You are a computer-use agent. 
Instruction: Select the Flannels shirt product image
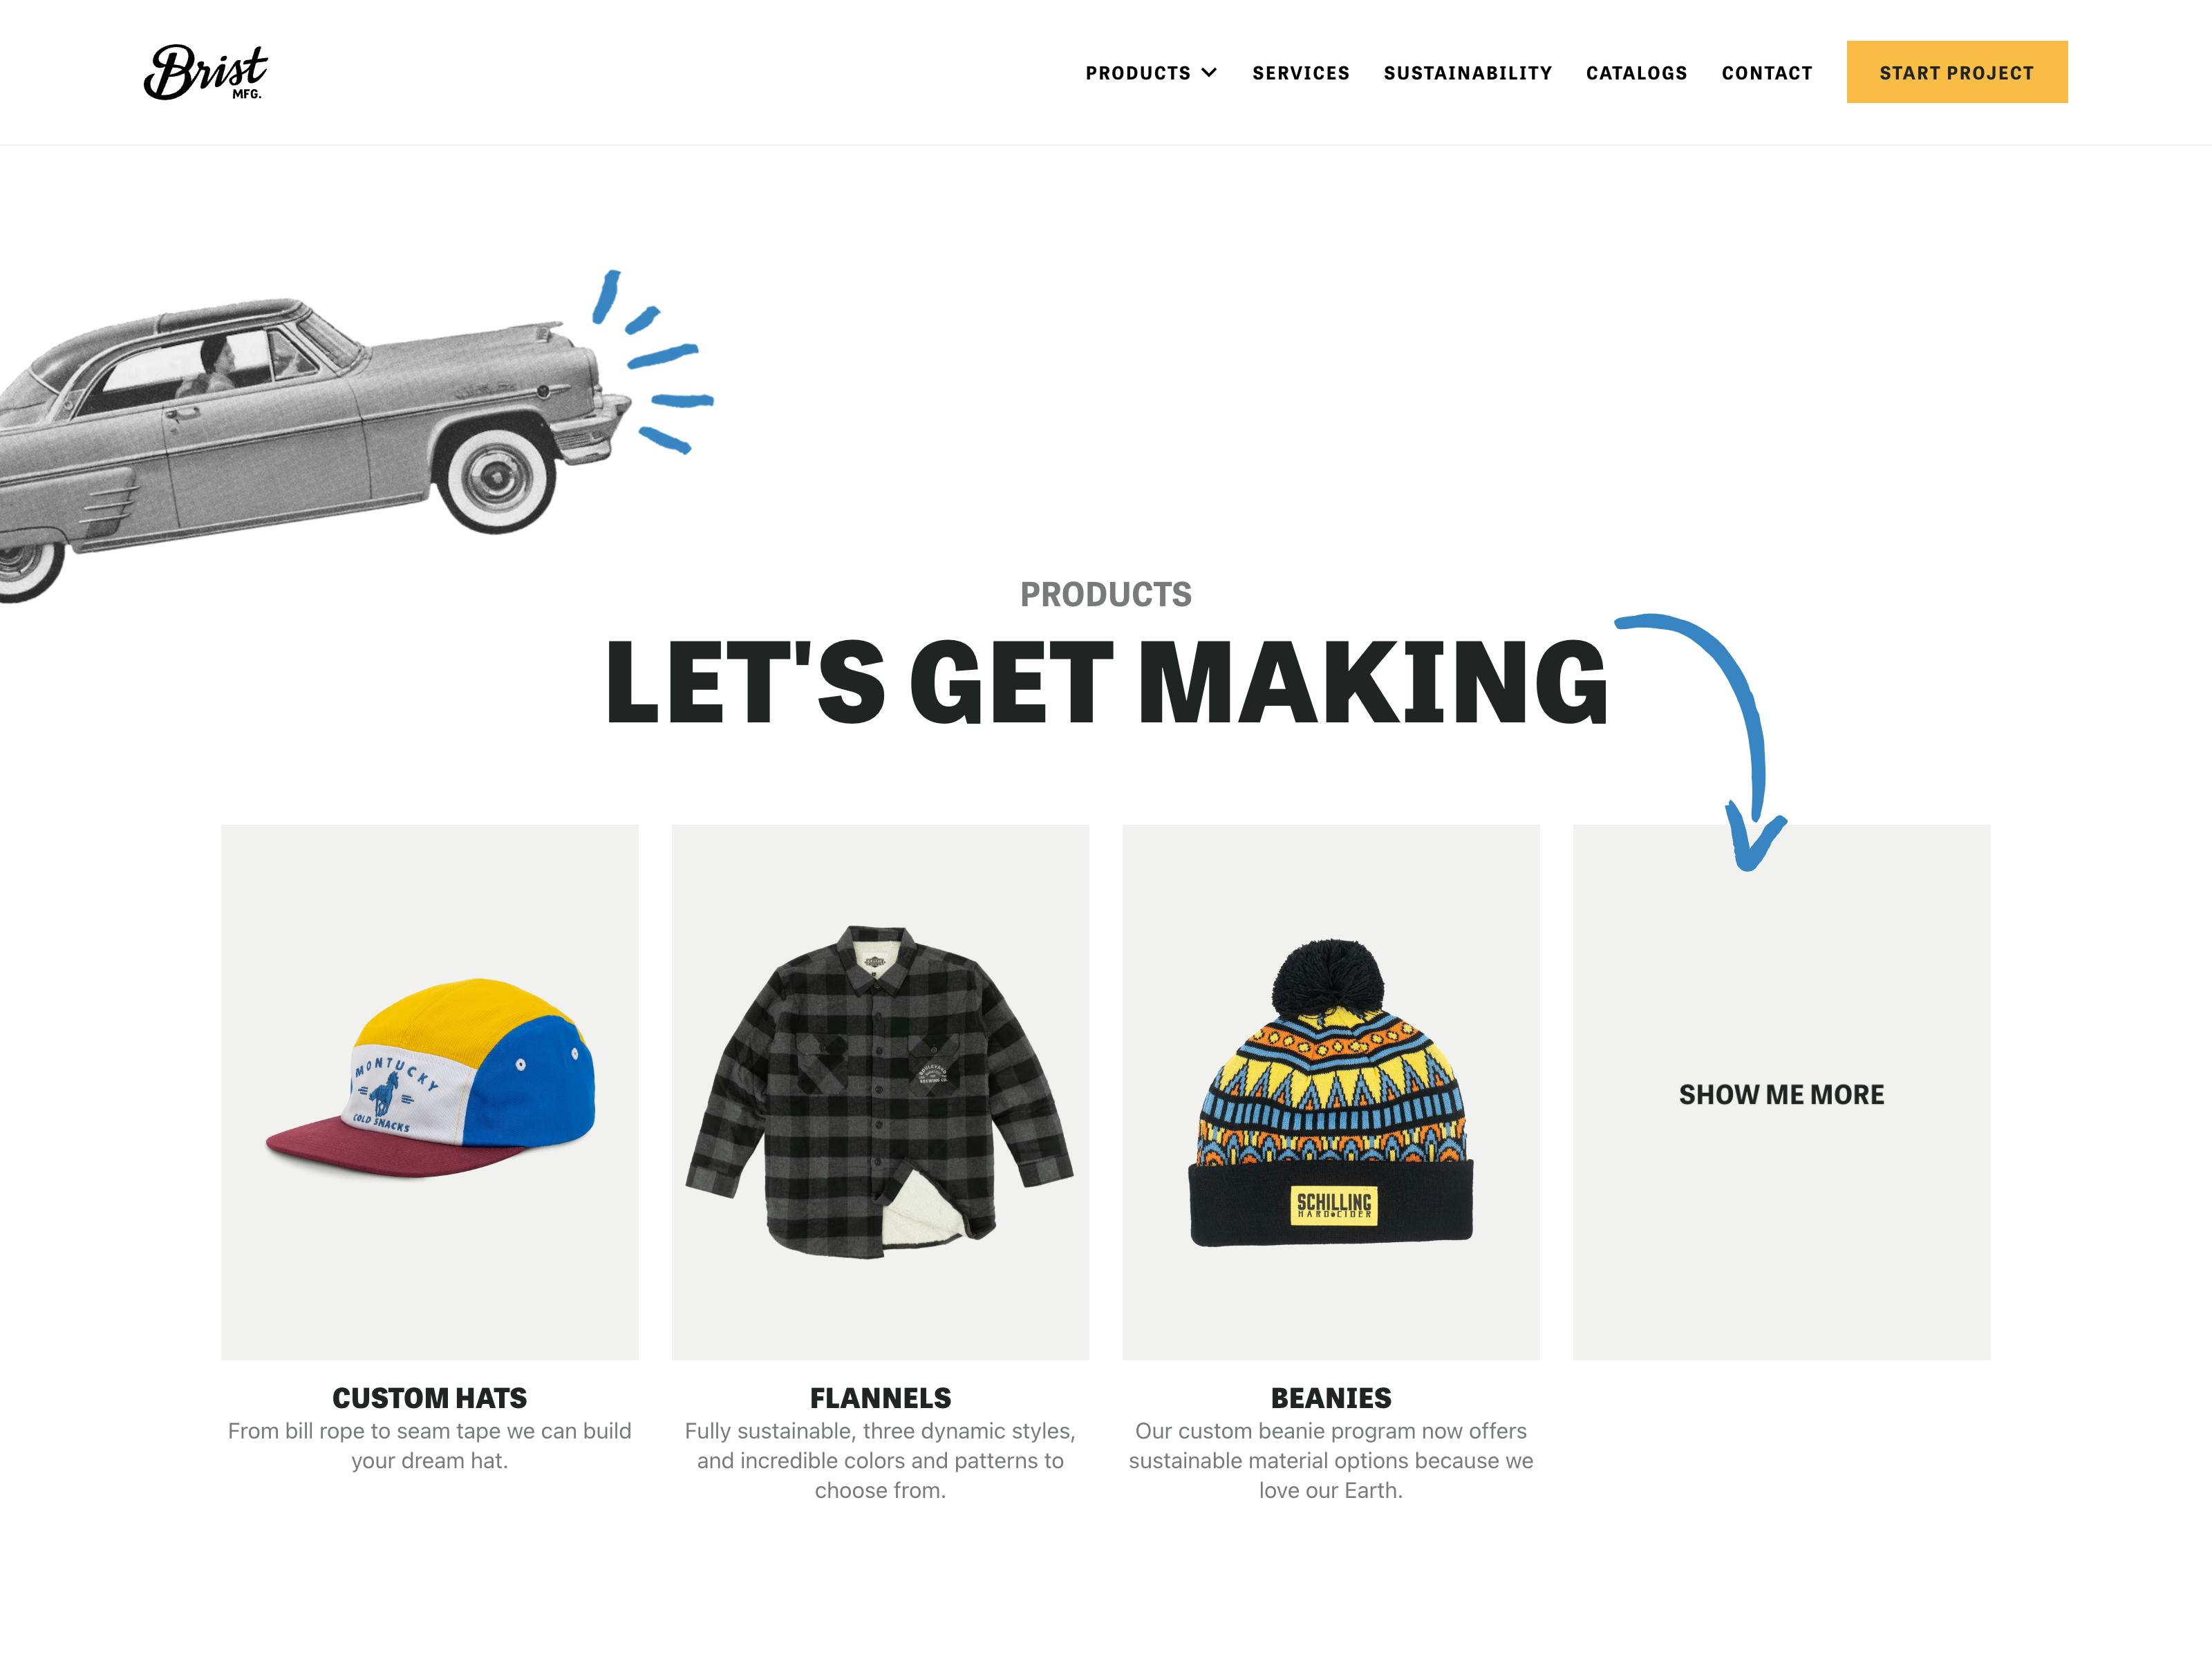880,1091
